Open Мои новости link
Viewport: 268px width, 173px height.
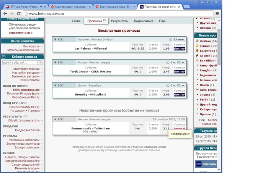pyautogui.click(x=31, y=46)
